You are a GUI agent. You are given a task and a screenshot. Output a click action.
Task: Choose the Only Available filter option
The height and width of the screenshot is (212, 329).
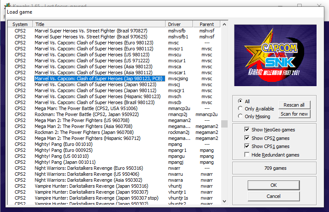[240, 109]
